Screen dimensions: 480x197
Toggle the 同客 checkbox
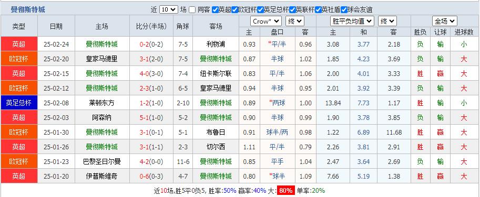coord(192,10)
